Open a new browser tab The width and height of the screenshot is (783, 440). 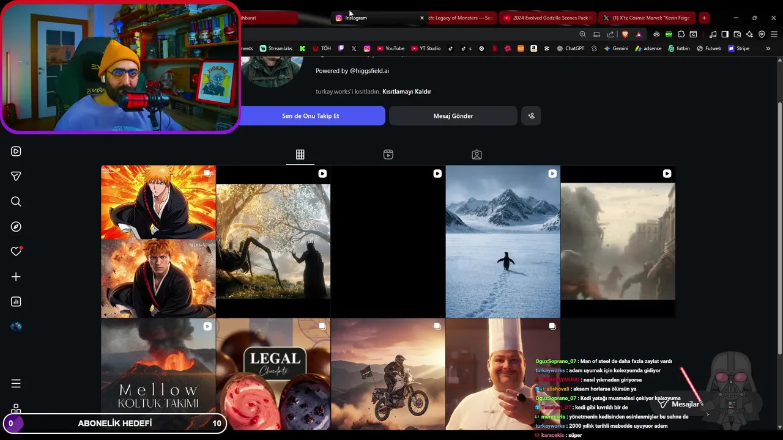point(704,18)
